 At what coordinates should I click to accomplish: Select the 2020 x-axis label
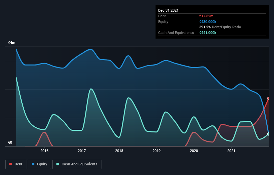pos(194,151)
